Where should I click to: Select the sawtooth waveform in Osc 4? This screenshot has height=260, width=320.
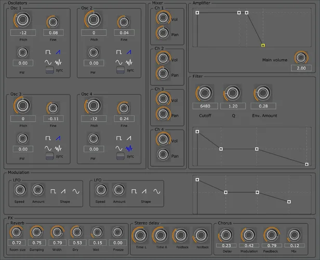pos(129,138)
